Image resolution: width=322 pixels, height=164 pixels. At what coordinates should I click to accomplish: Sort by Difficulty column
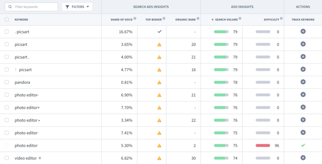tap(272, 20)
